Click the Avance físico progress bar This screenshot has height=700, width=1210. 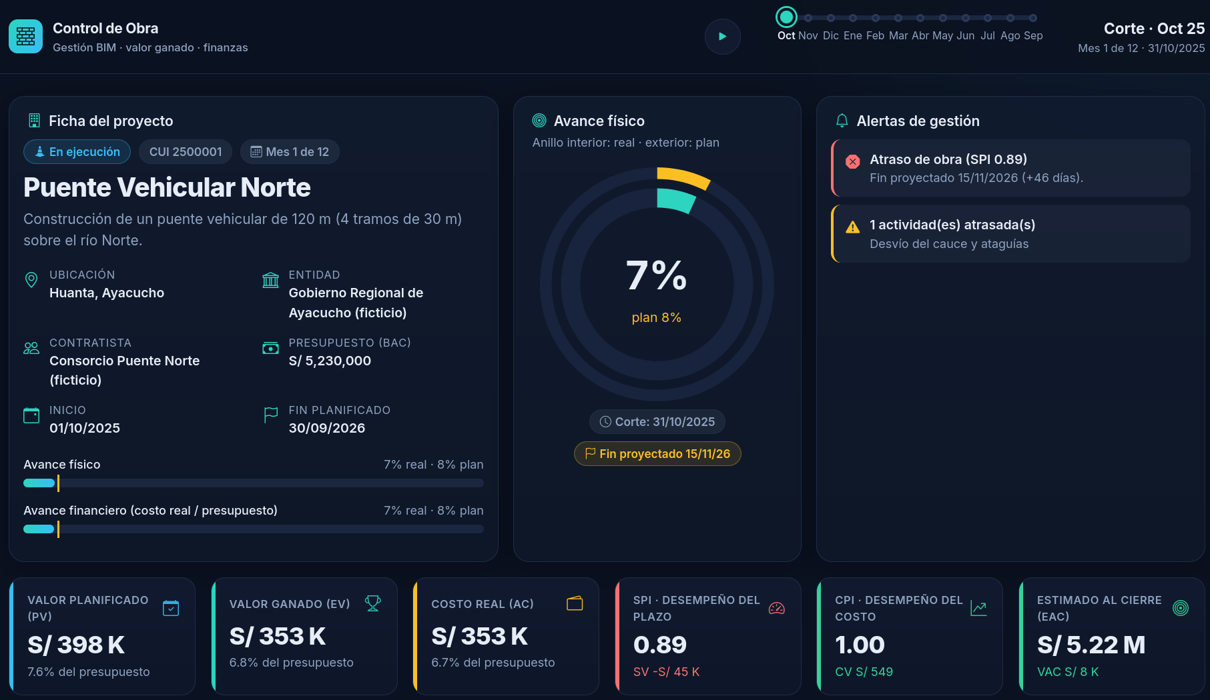(254, 483)
